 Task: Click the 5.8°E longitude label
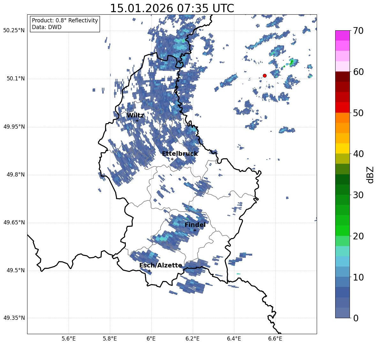(x=110, y=339)
